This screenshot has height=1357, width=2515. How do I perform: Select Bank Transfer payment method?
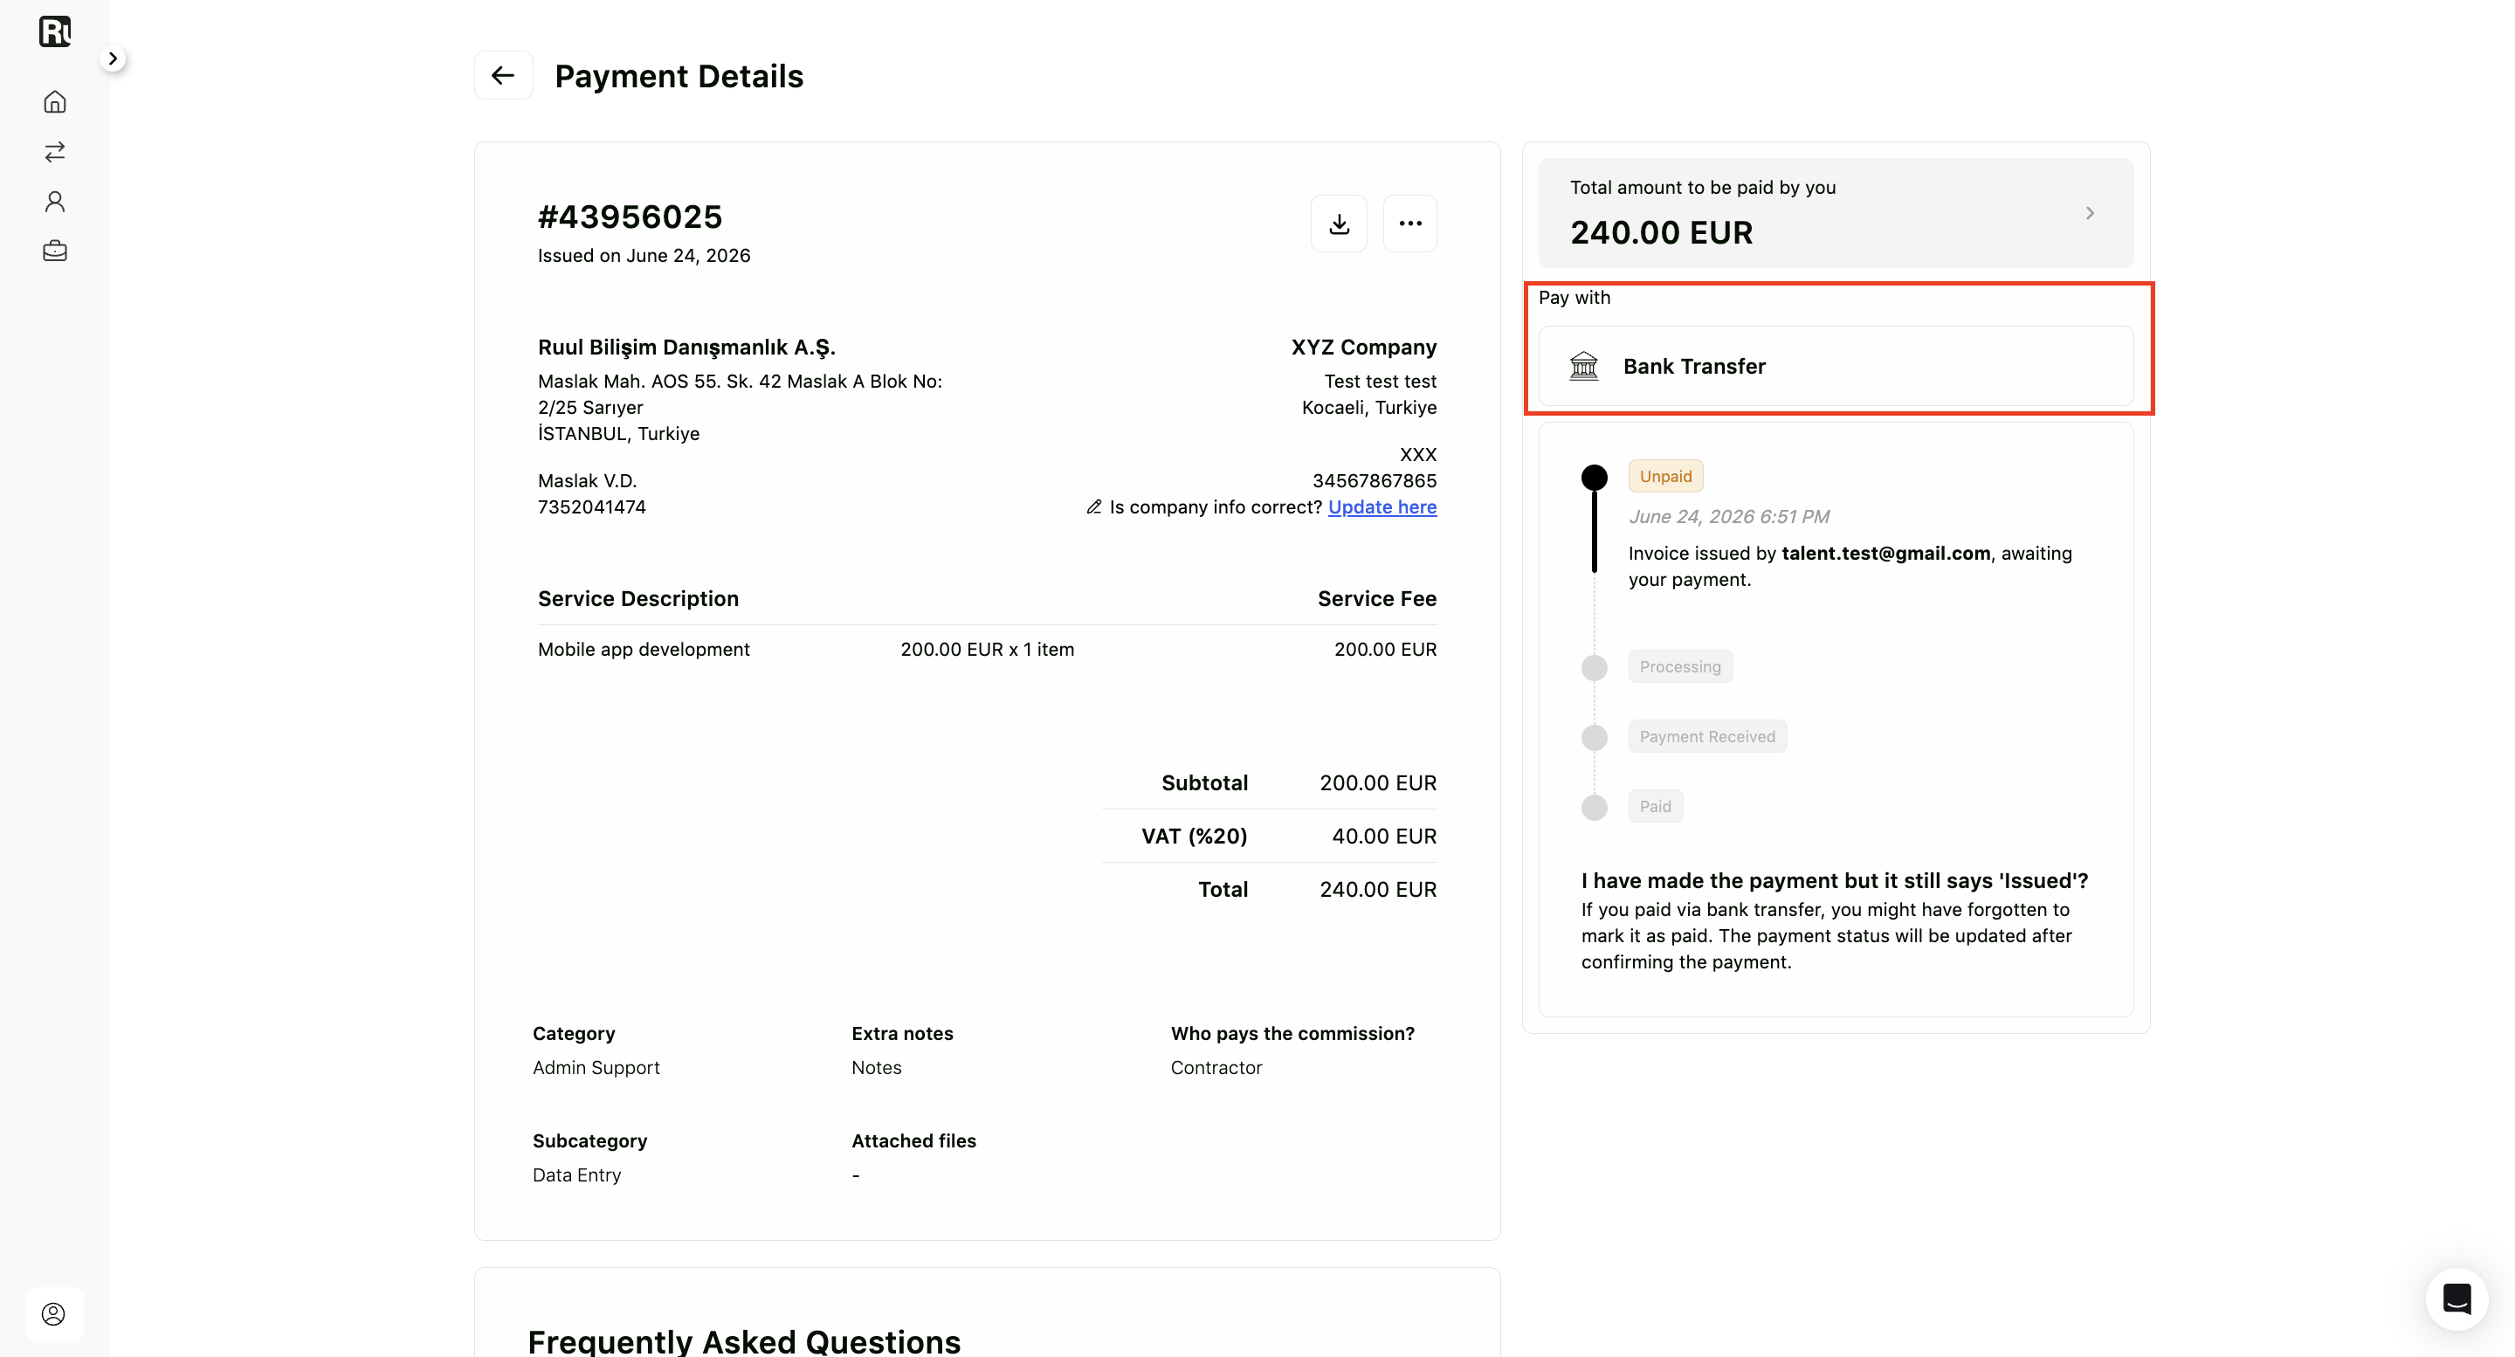click(x=1836, y=366)
